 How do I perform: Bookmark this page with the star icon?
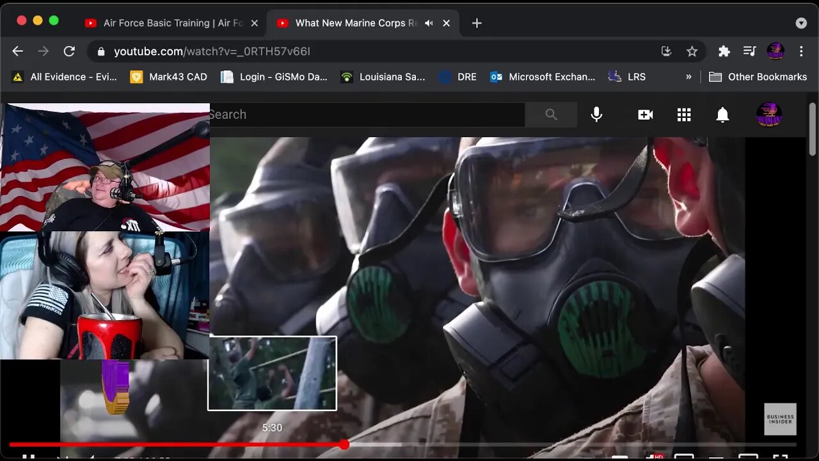tap(692, 51)
